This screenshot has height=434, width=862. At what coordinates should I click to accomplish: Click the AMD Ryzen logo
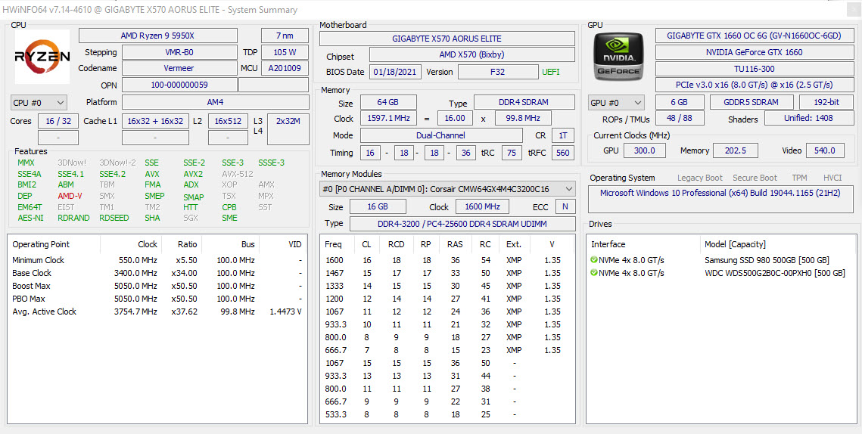(x=42, y=57)
